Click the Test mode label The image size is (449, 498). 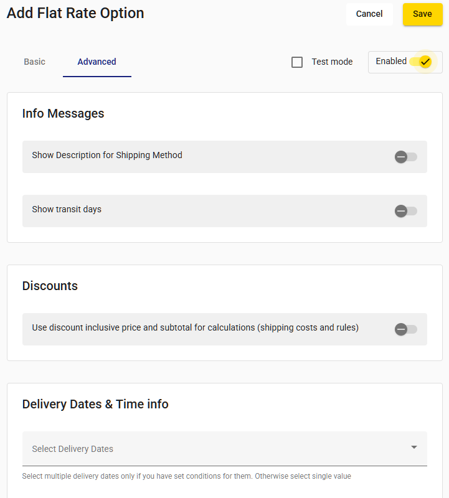332,62
